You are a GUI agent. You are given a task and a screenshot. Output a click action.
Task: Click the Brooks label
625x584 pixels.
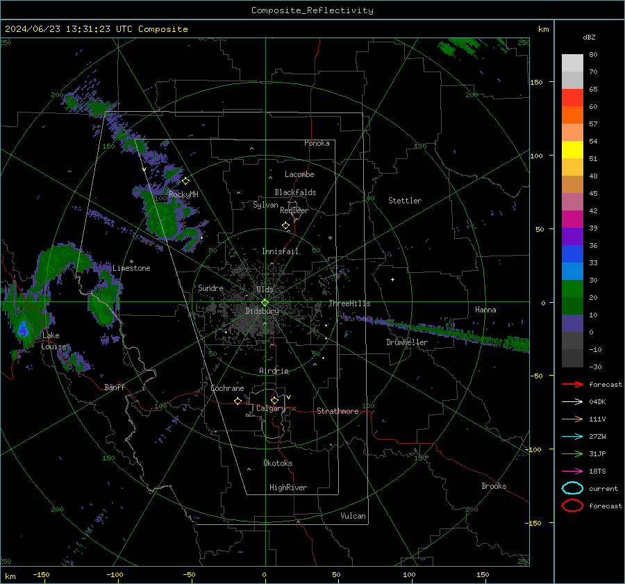coord(494,486)
